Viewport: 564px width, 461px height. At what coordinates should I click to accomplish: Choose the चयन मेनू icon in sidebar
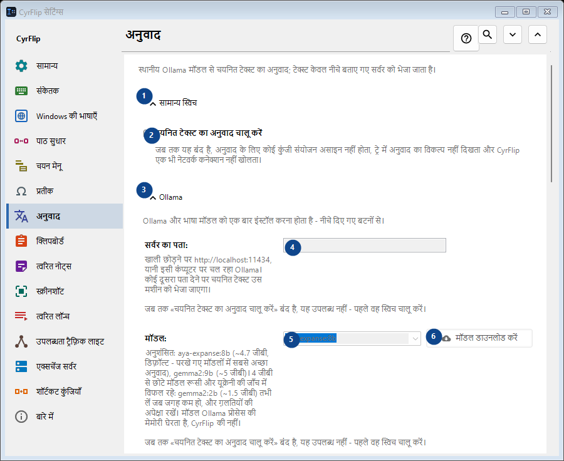(21, 166)
